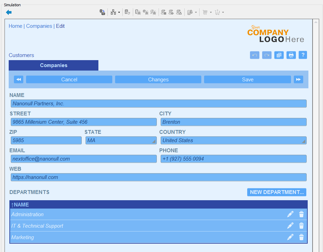Click the pages list icon beside print
Screen dimensions: 323x252
coord(278,55)
